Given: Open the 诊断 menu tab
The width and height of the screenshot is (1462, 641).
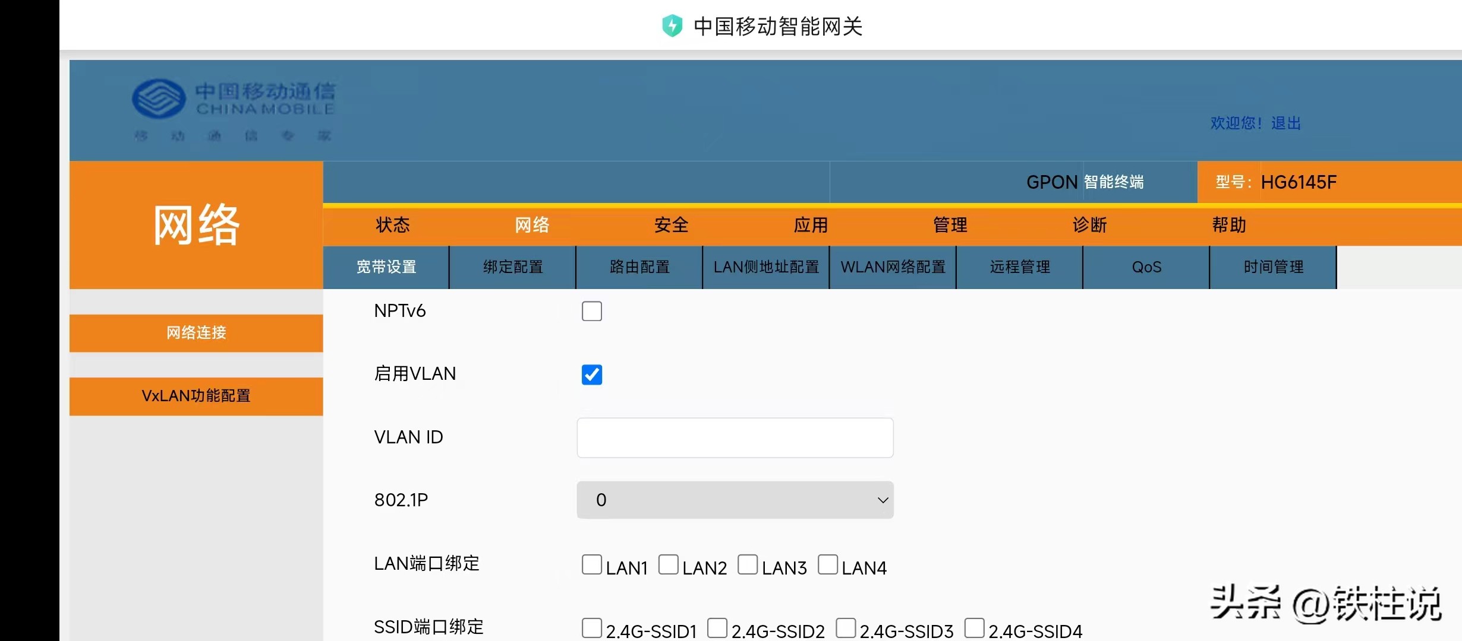Looking at the screenshot, I should (x=1089, y=226).
